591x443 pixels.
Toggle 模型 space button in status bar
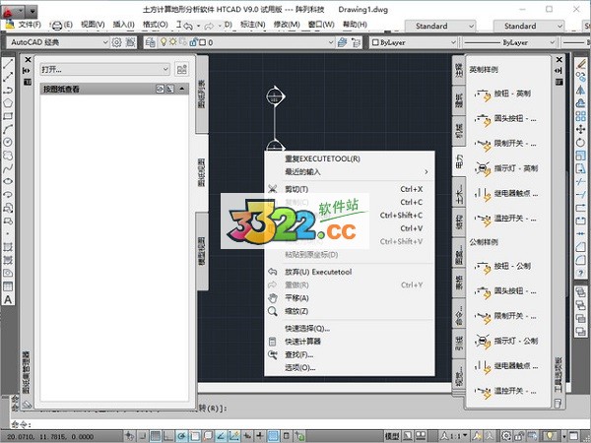click(391, 434)
